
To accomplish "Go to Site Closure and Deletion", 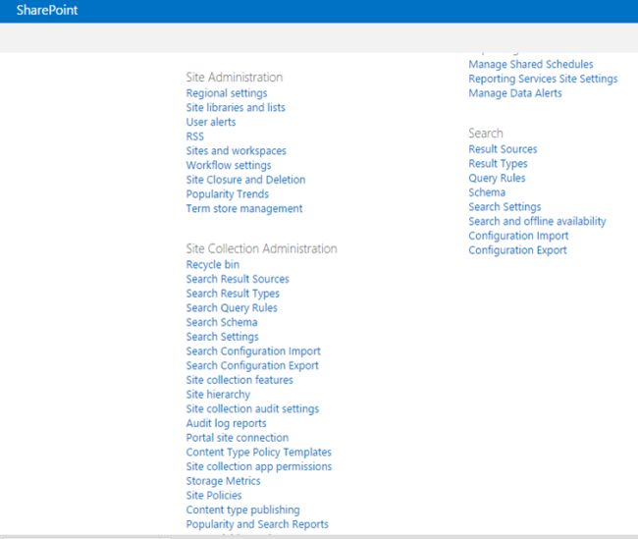I will [x=245, y=180].
